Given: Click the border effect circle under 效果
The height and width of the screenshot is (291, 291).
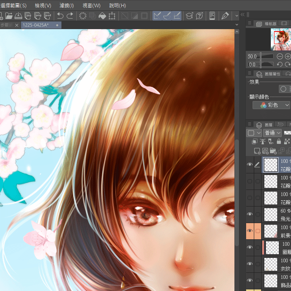Looking at the screenshot, I should 283,89.
